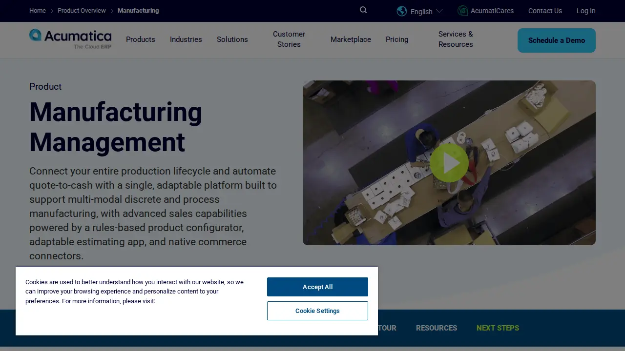Image resolution: width=625 pixels, height=351 pixels.
Task: Switch to the Next Steps tab
Action: (x=498, y=328)
